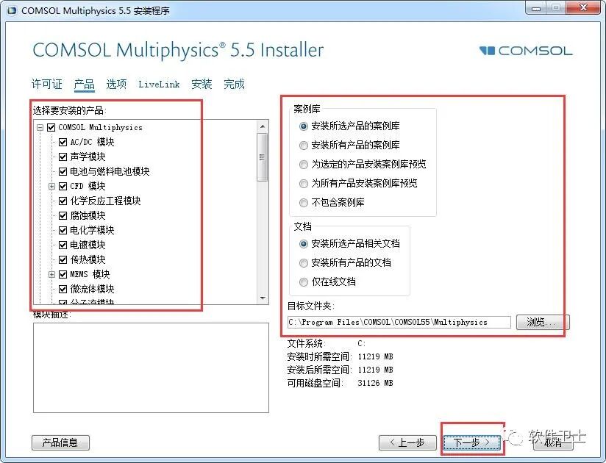Switch to the LiveLink step tab
606x463 pixels.
click(x=160, y=85)
